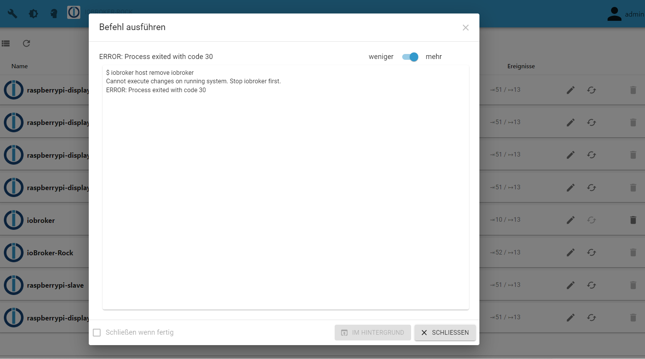
Task: Click the expert mode head icon
Action: pos(54,14)
